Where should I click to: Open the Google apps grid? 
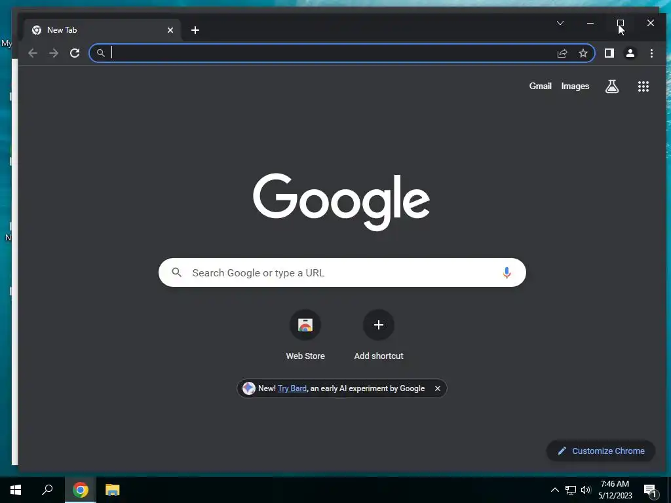click(x=643, y=86)
